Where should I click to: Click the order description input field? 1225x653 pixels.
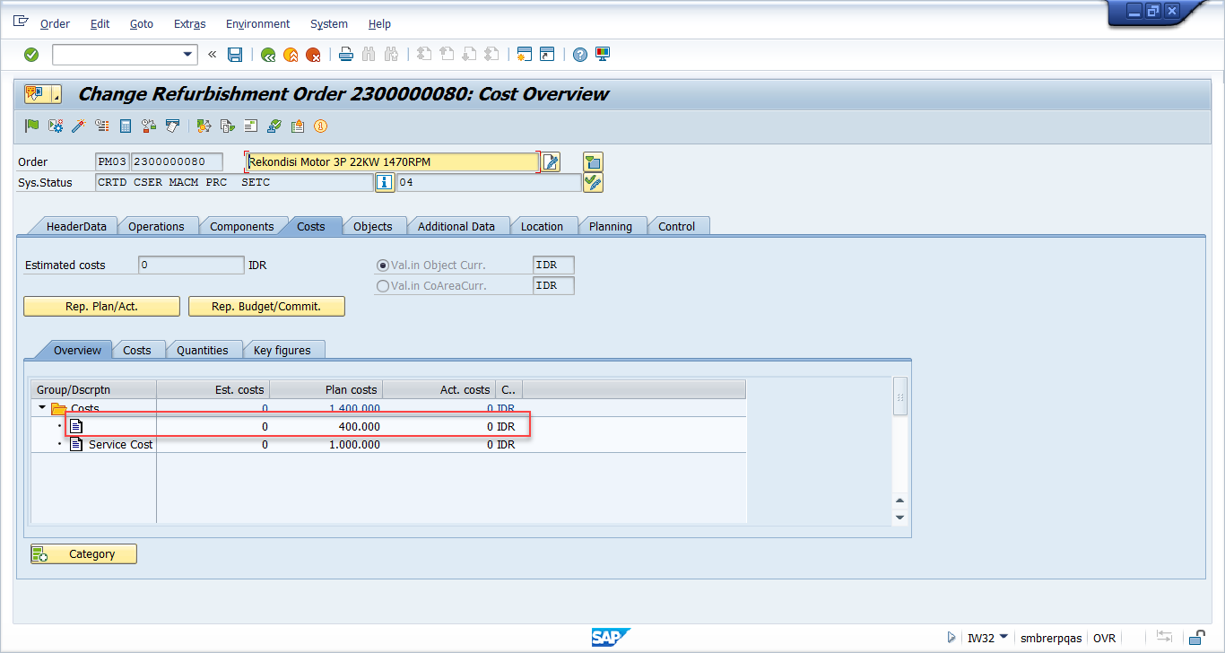click(x=391, y=162)
